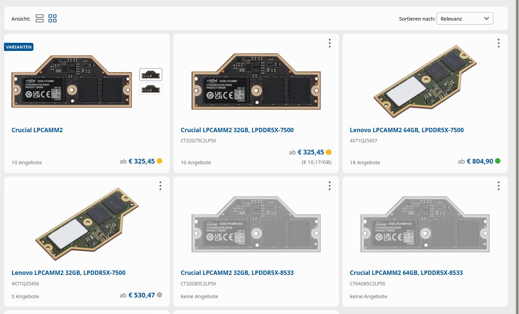This screenshot has height=314, width=519.
Task: Open options menu for Crucial 64GB LPDDR5X-8533
Action: (x=498, y=186)
